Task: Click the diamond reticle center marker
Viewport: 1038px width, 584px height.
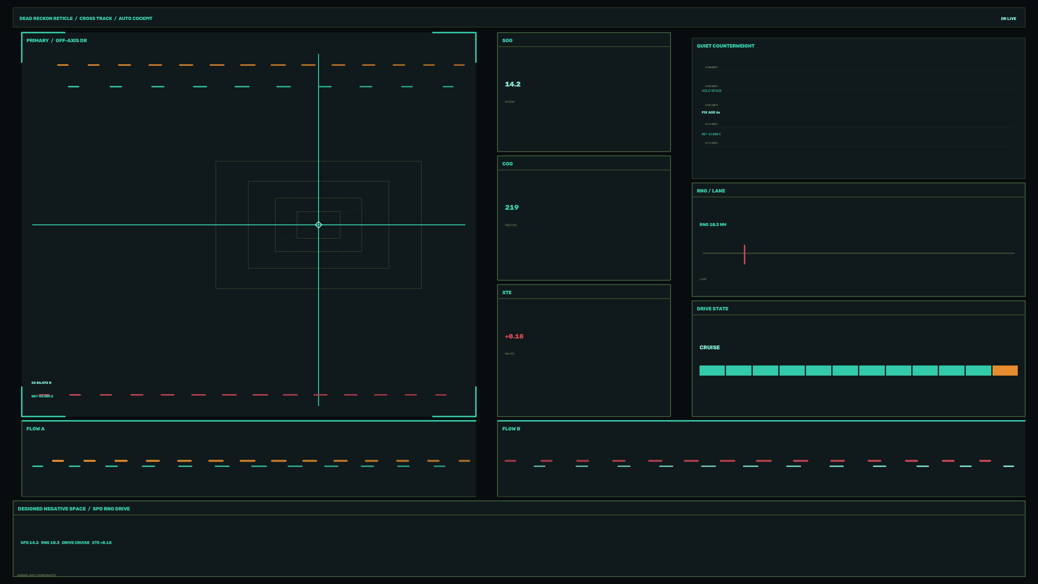Action: click(318, 225)
